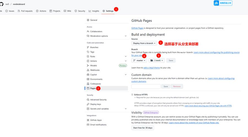
Task: Open Branches in the settings sidebar
Action: 94,47
